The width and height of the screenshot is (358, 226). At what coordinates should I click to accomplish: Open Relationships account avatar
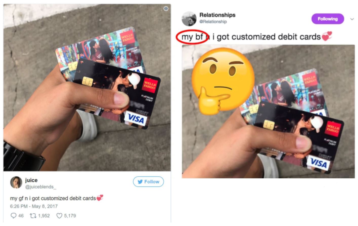click(189, 19)
